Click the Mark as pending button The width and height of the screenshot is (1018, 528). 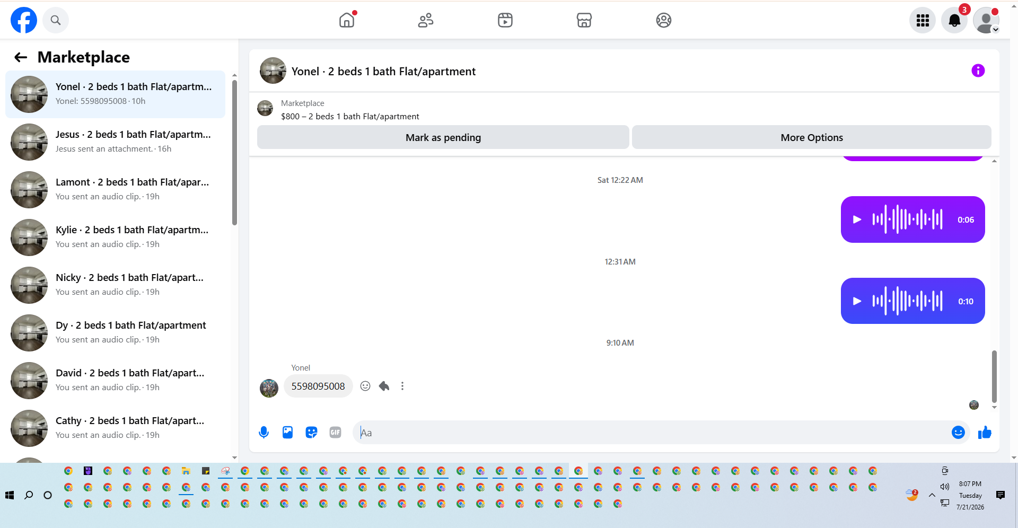click(443, 137)
